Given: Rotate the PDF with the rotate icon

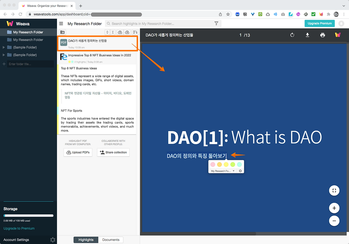Looking at the screenshot, I should (292, 35).
